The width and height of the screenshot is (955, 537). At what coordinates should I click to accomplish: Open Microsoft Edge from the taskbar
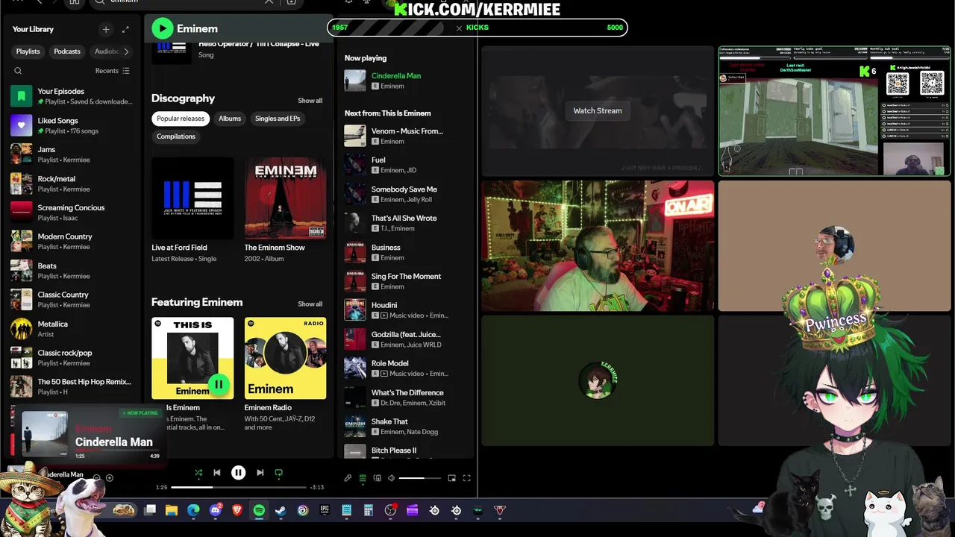click(x=193, y=510)
